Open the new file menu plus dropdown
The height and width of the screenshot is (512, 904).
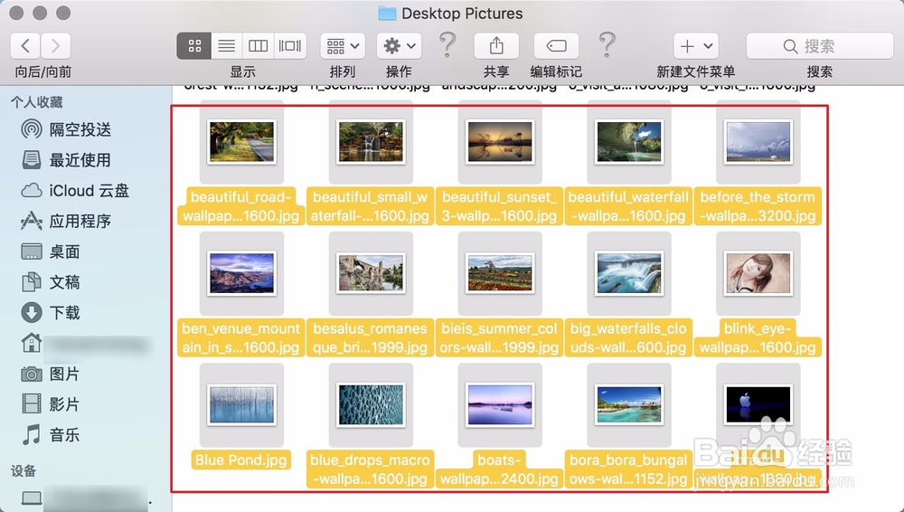pyautogui.click(x=696, y=45)
